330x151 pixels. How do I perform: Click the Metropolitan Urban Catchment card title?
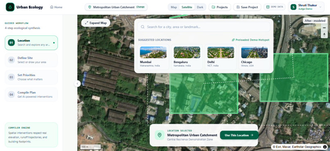(192, 135)
